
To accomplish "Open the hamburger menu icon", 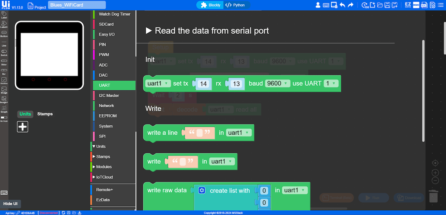I will [x=441, y=5].
